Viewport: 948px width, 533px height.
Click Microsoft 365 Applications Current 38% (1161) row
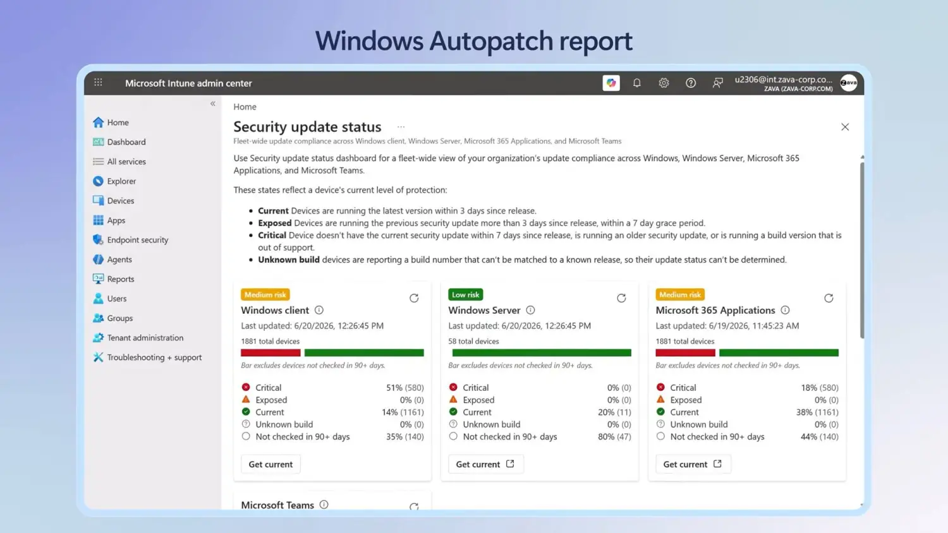(747, 412)
